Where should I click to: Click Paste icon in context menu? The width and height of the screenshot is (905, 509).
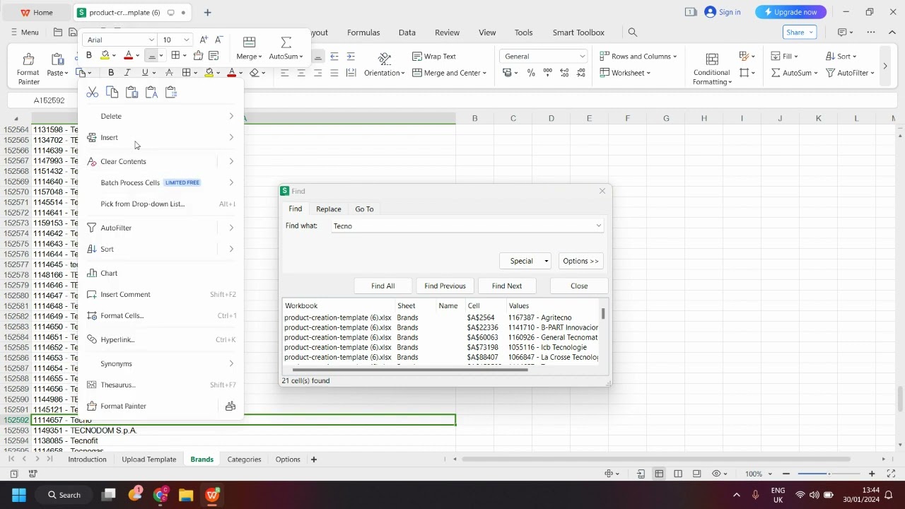132,93
